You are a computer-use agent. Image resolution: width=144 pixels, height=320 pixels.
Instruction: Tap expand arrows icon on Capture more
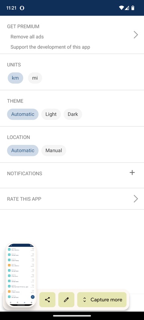tap(85, 300)
